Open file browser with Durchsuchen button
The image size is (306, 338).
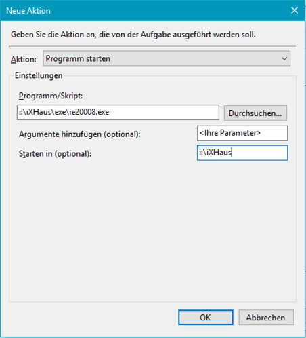pos(255,113)
